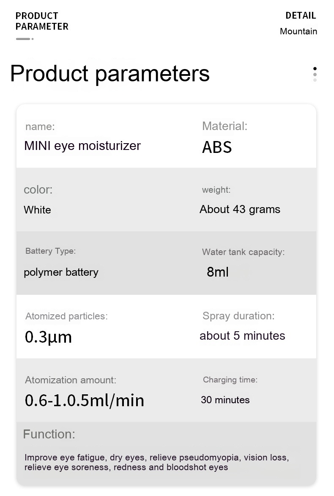Image resolution: width=334 pixels, height=496 pixels.
Task: Select the 0.6-1.0.5ml/min atomization amount
Action: 85,400
